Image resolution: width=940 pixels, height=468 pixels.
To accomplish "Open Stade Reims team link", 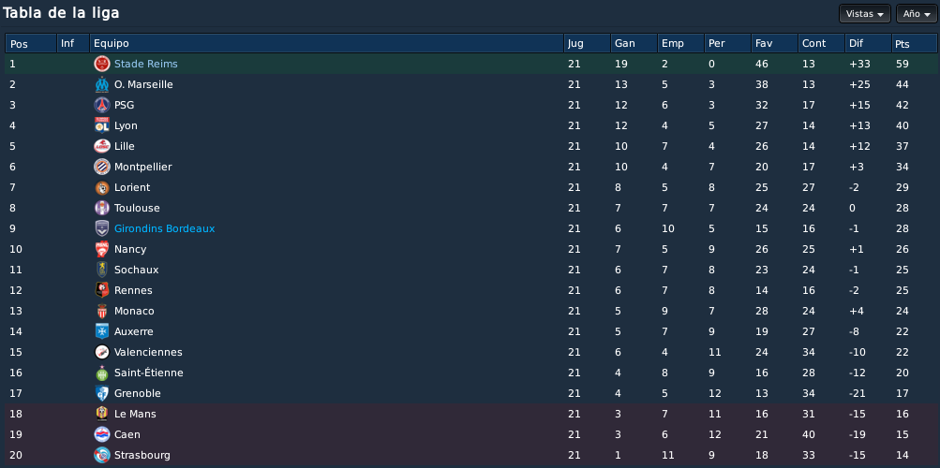I will (145, 64).
